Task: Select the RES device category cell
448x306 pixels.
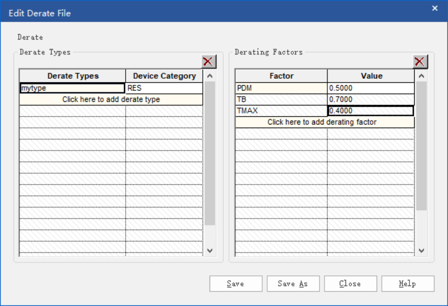Action: point(164,88)
